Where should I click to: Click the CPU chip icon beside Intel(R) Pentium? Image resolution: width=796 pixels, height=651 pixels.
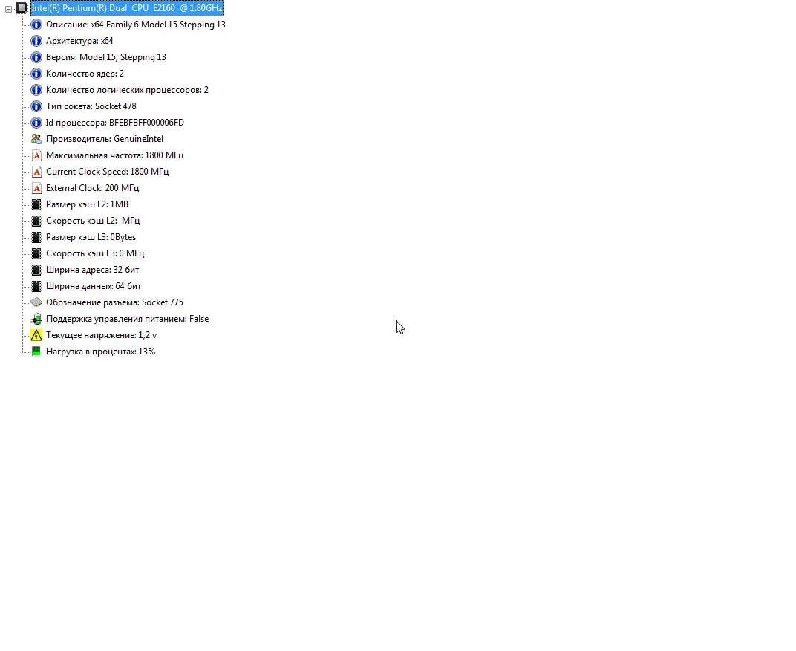[x=22, y=8]
